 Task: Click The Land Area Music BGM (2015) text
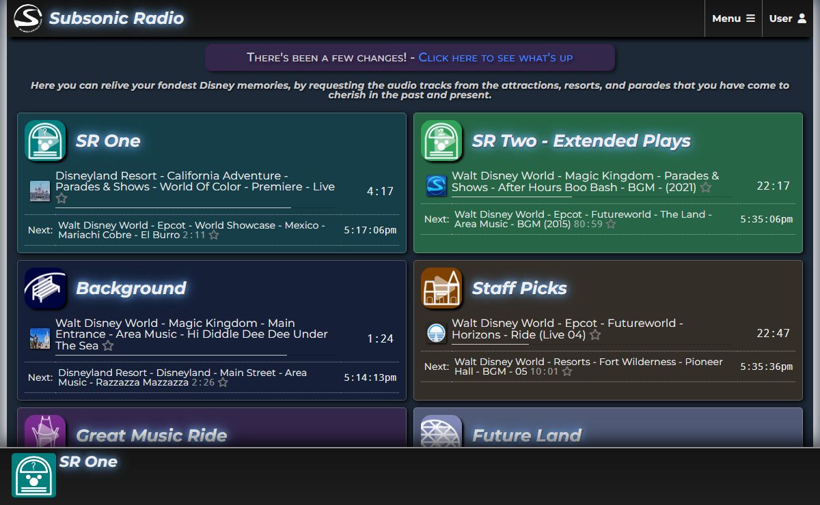click(583, 219)
